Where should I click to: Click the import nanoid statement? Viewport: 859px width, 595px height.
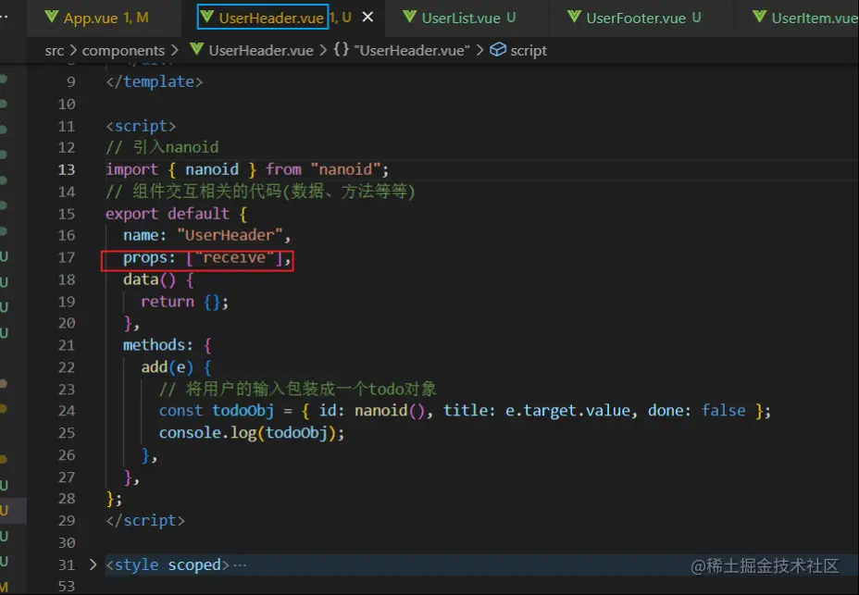pyautogui.click(x=247, y=169)
